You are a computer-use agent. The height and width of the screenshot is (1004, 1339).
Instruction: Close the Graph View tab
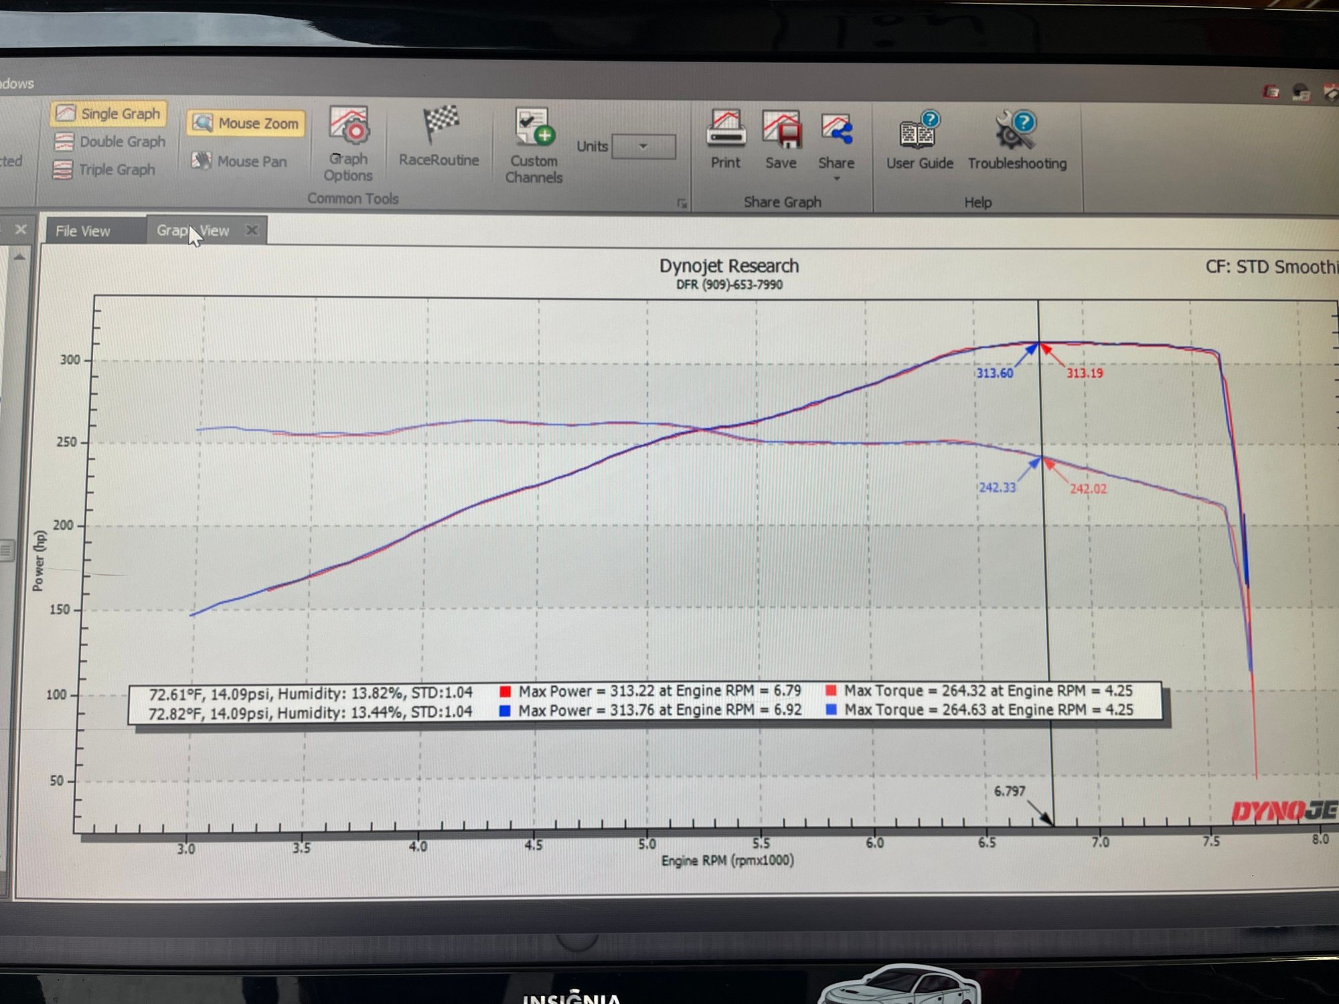[x=252, y=230]
